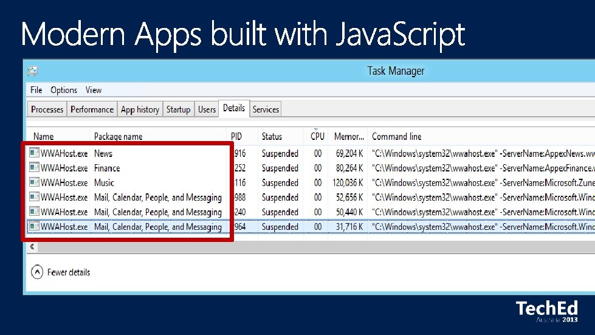The image size is (595, 335).
Task: Click the WWAHost.exe icon for PID 240 row
Action: (34, 212)
